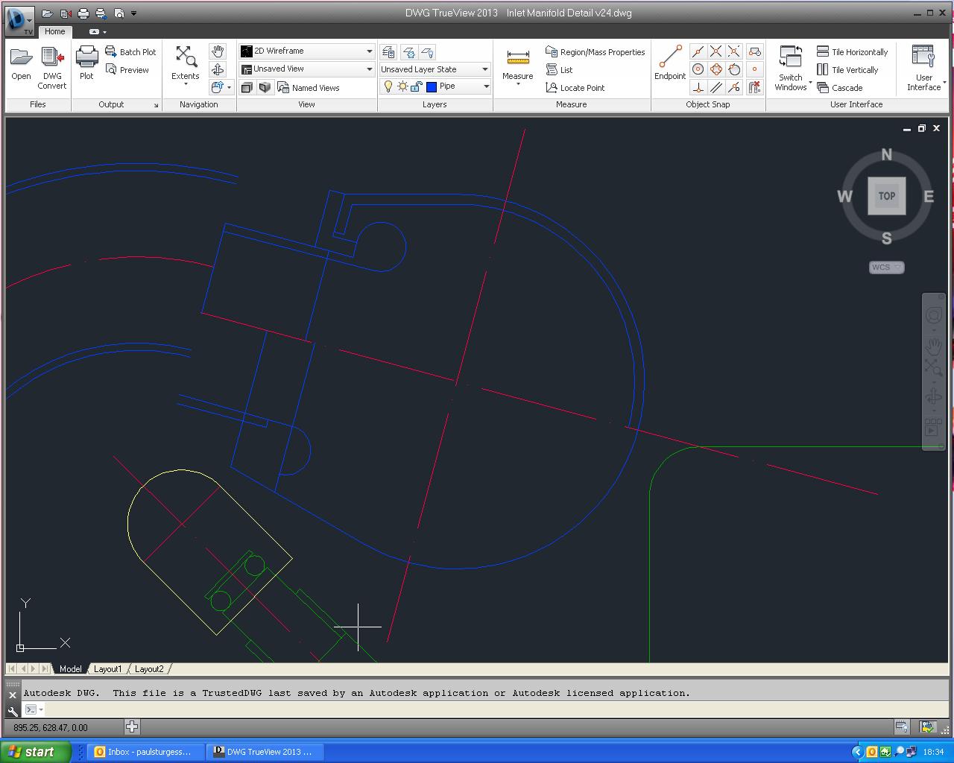Select the Pan hand tool
954x763 pixels.
click(218, 51)
